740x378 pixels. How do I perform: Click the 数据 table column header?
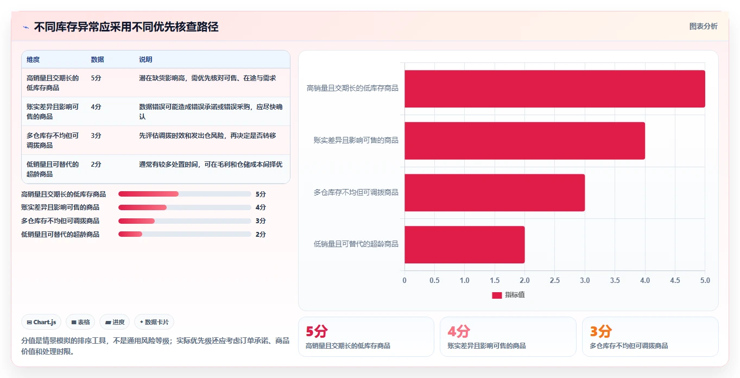tap(98, 60)
